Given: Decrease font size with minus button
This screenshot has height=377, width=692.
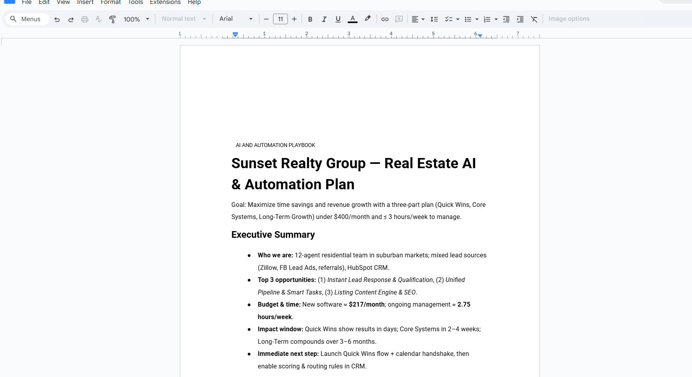Looking at the screenshot, I should (266, 19).
